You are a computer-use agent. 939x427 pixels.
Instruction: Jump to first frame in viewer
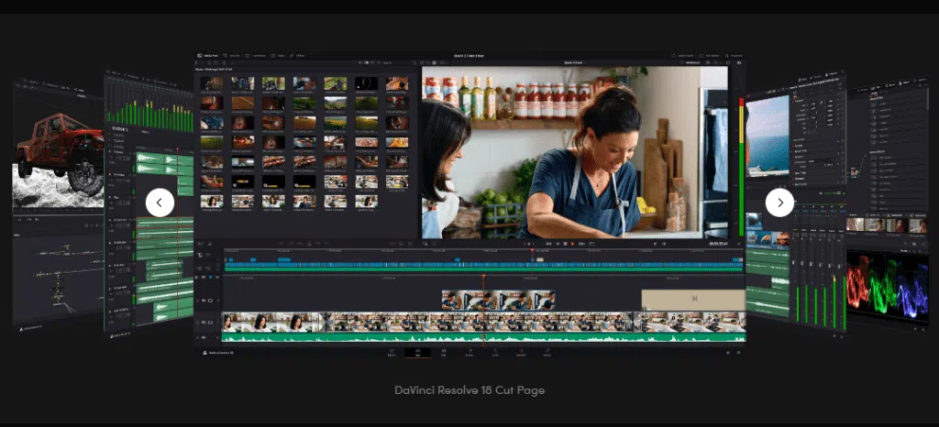tap(548, 244)
